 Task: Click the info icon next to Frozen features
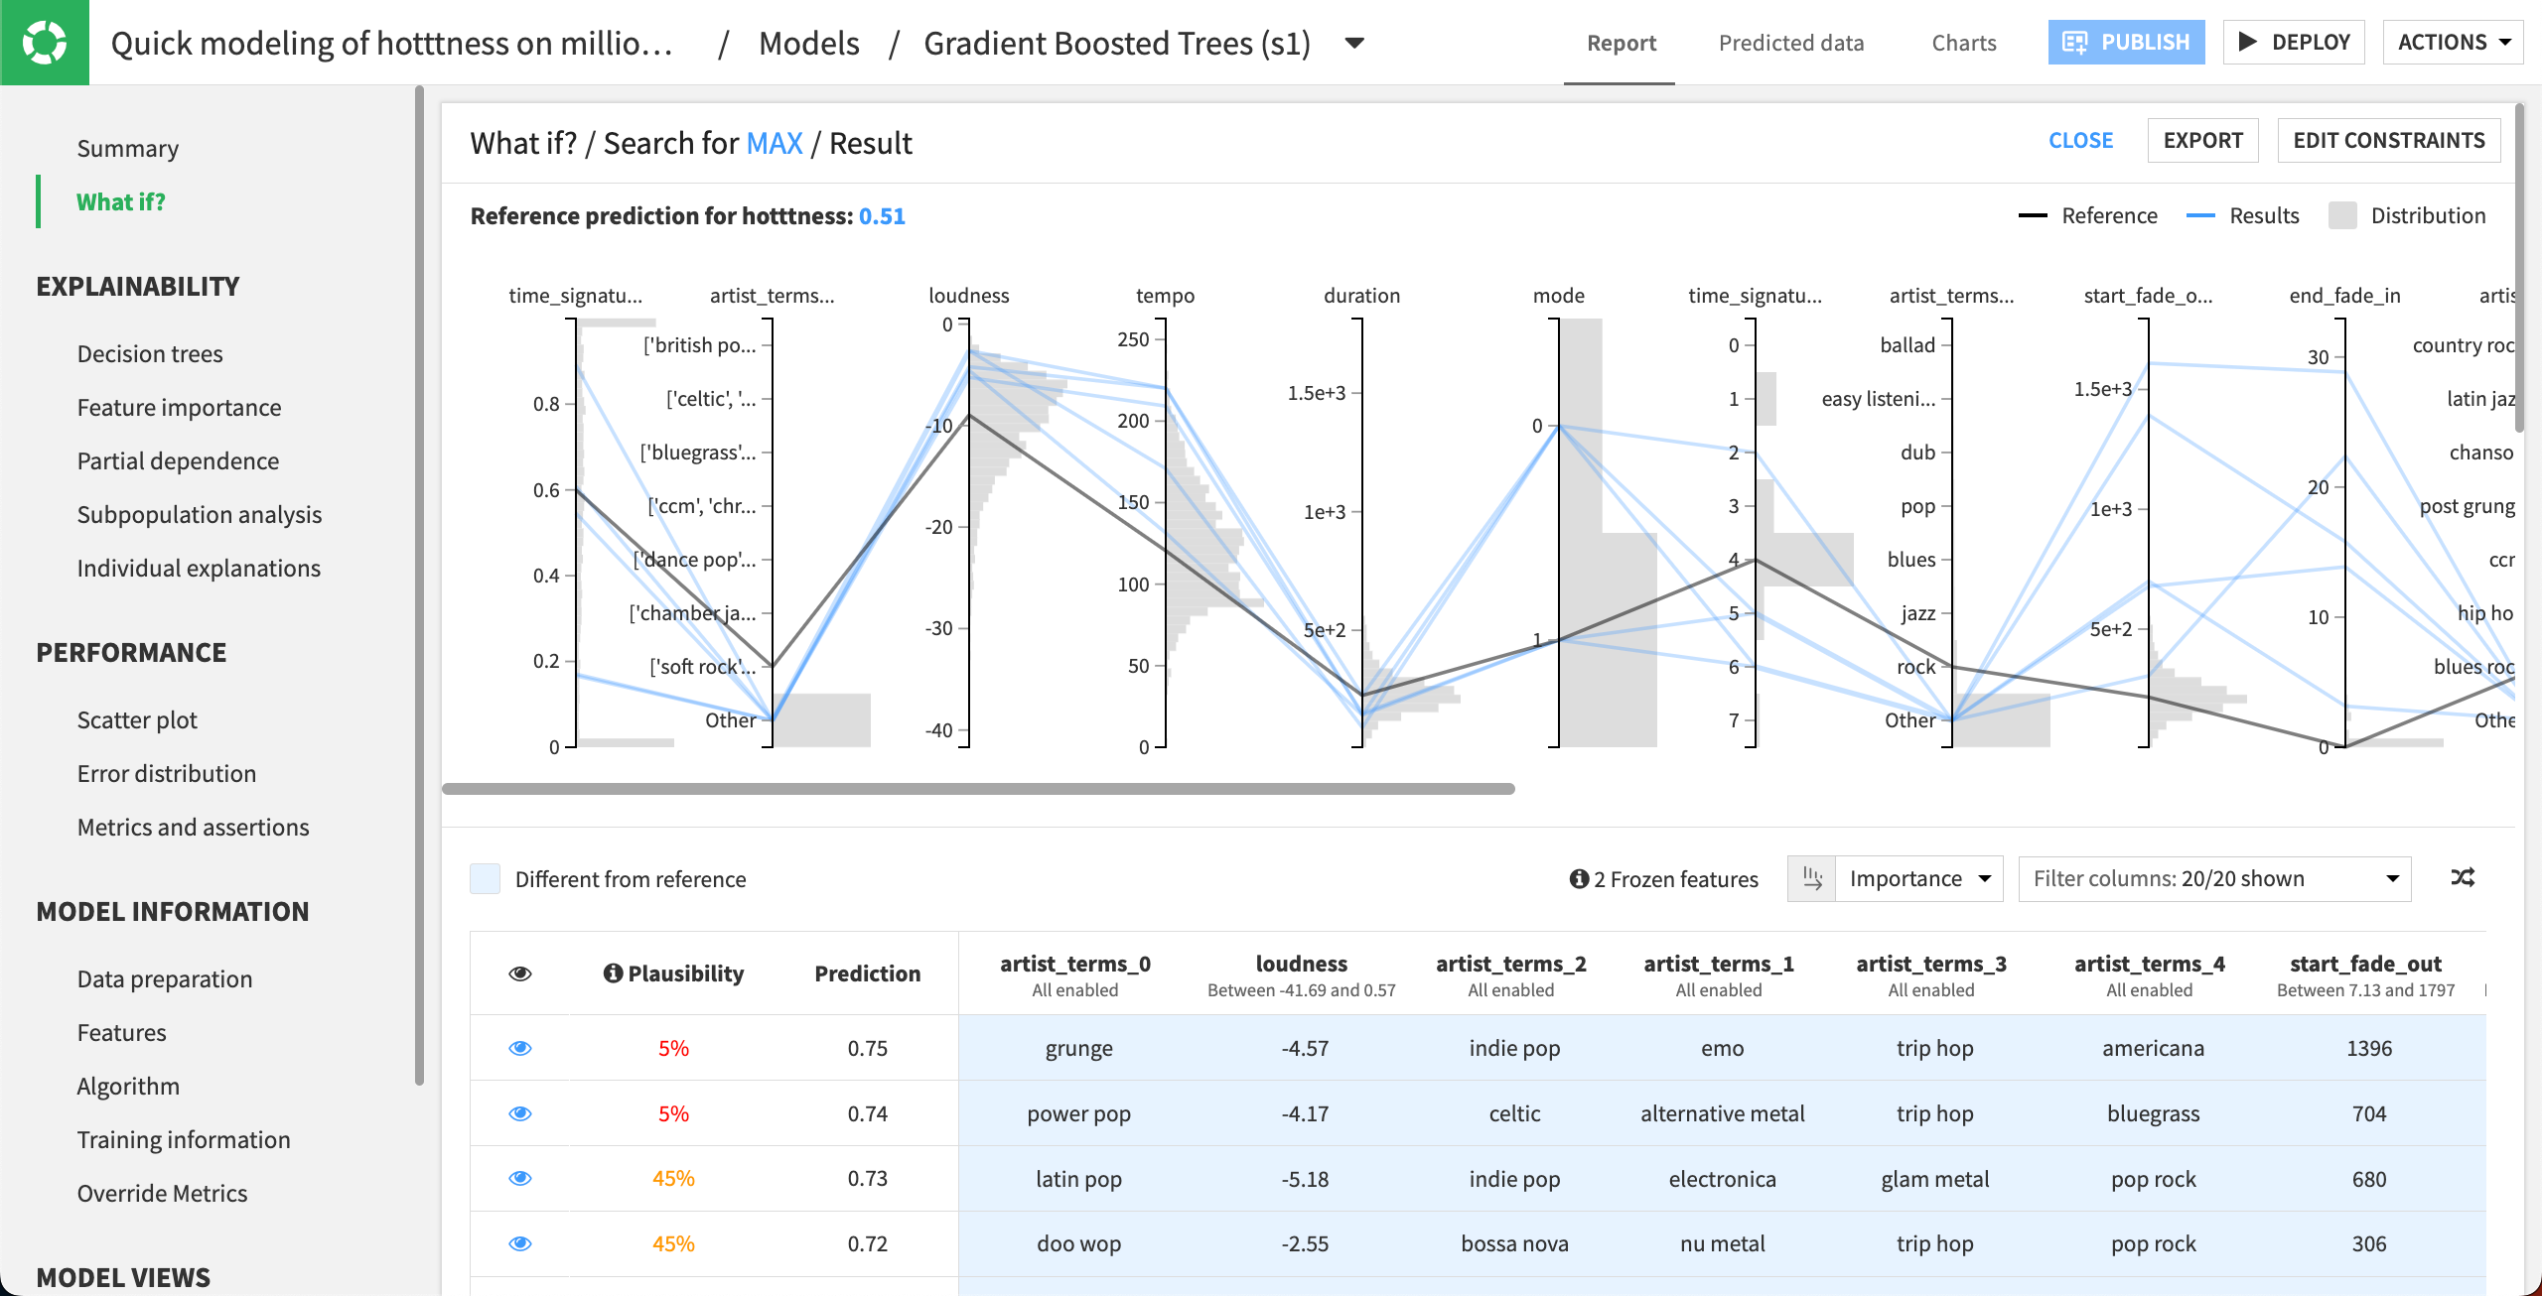(1579, 878)
